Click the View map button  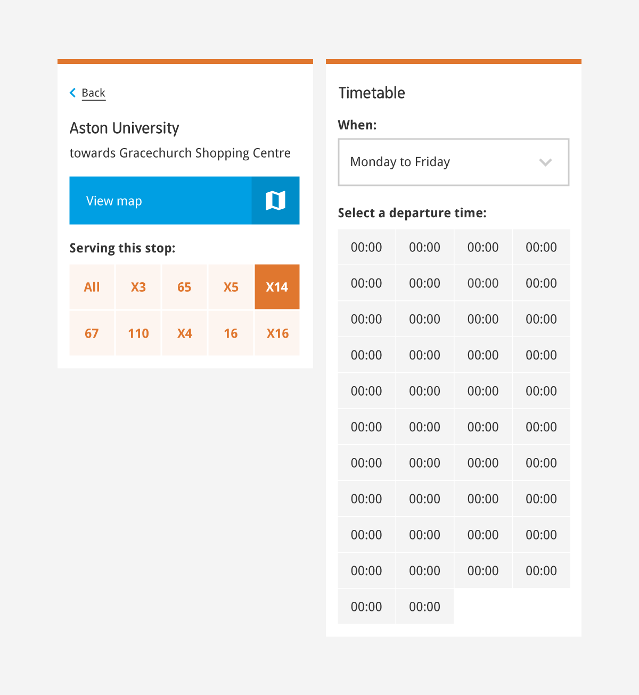tap(184, 201)
